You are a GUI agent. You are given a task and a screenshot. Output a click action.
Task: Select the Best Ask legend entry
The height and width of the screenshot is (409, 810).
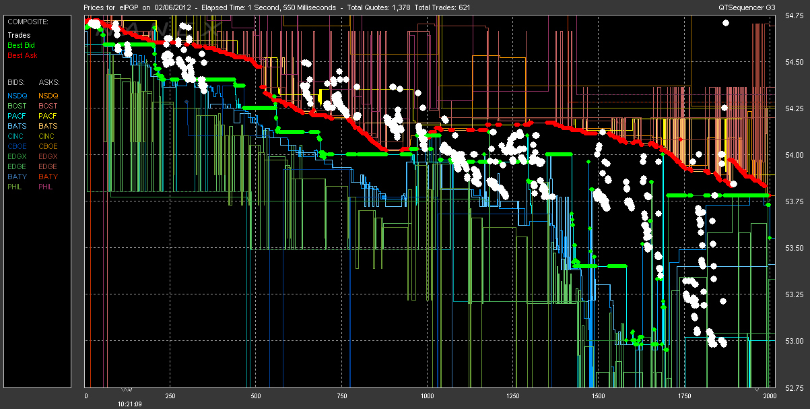pos(22,55)
